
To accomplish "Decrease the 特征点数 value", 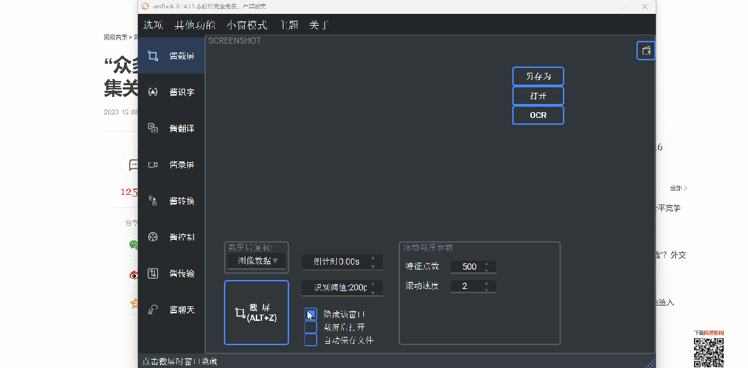I will 486,270.
